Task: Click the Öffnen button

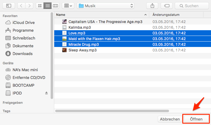Action: (x=196, y=119)
